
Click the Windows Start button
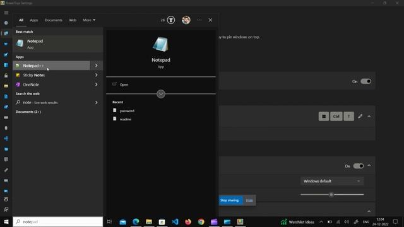click(6, 221)
